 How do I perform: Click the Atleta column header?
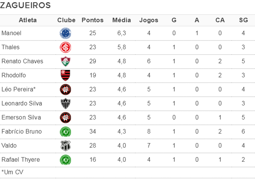click(x=28, y=20)
